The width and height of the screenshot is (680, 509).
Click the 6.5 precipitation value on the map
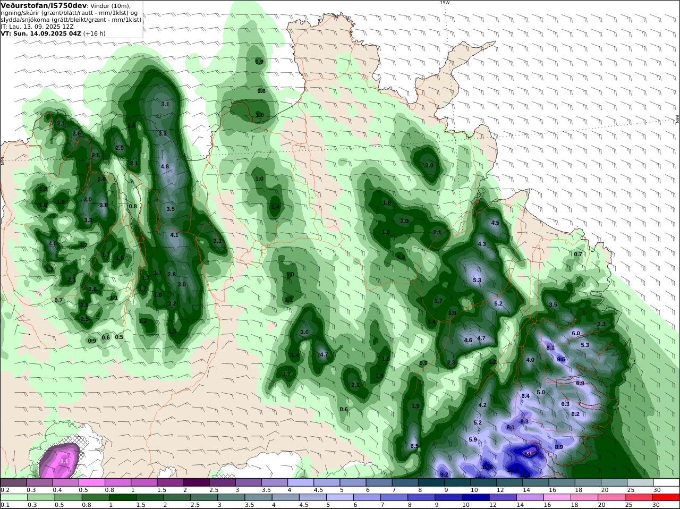coord(415,446)
